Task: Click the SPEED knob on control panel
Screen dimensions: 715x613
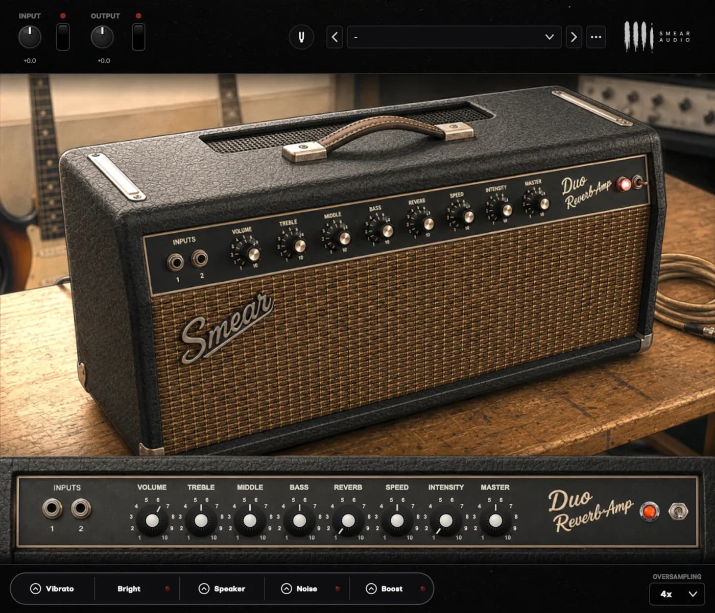Action: (x=397, y=521)
